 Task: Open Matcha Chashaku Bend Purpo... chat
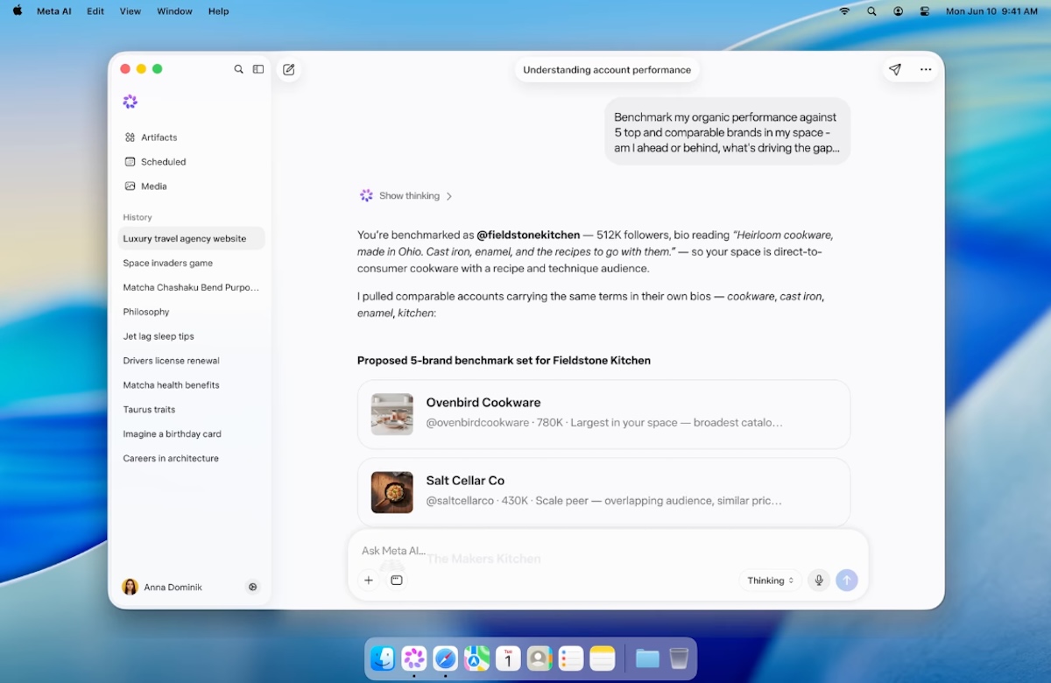[x=191, y=287]
